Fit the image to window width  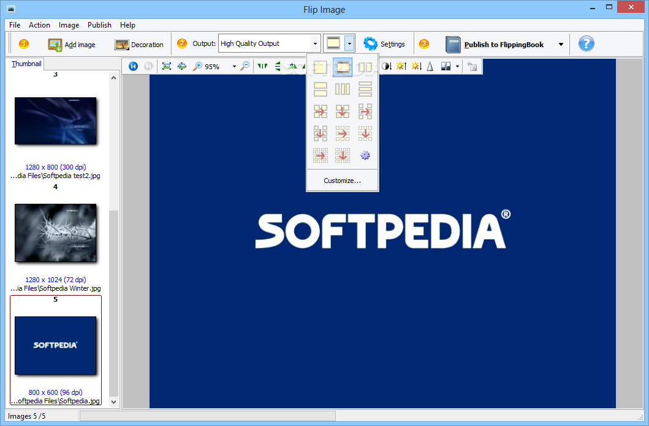tap(181, 66)
